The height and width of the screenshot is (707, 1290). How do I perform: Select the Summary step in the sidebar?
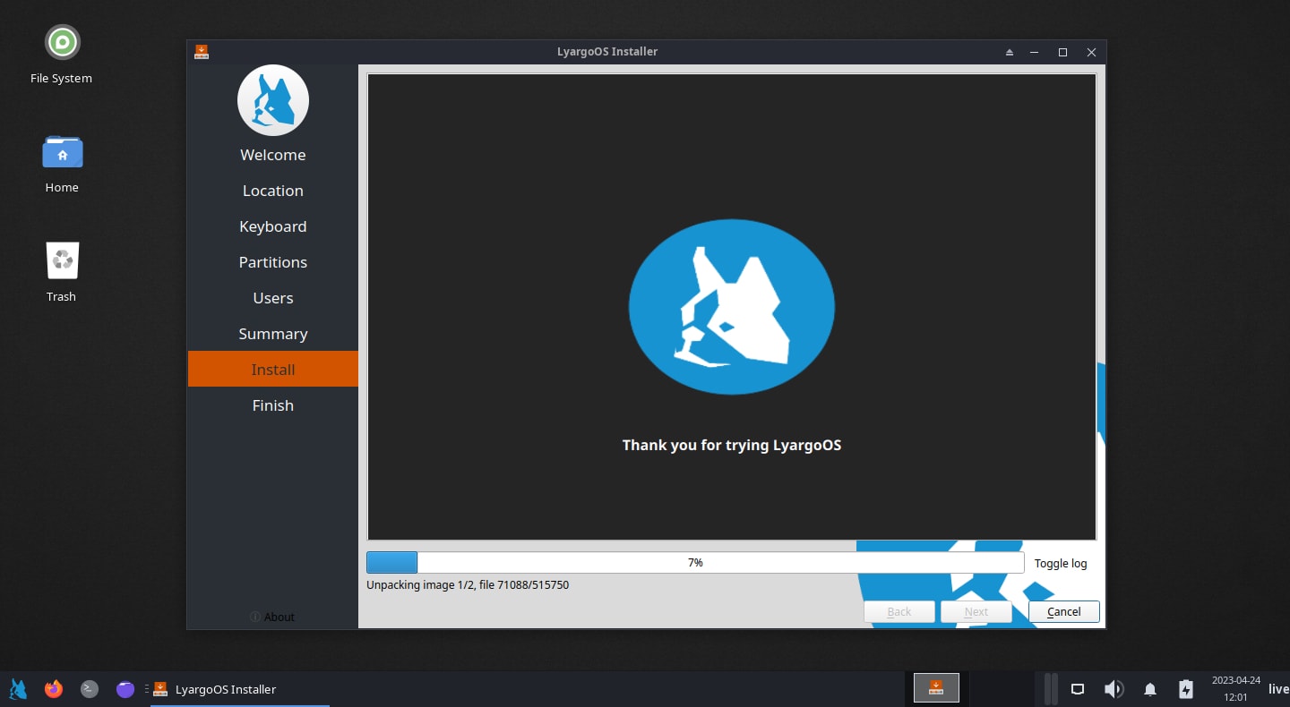pos(273,334)
